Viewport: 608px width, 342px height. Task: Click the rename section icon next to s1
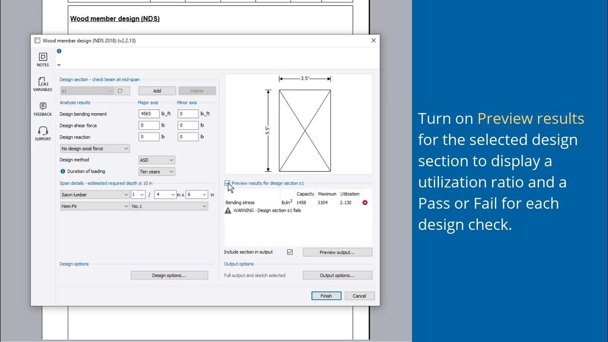pyautogui.click(x=122, y=91)
